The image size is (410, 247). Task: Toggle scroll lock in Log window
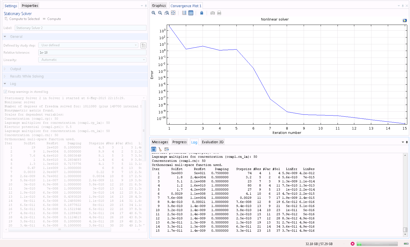tap(154, 149)
